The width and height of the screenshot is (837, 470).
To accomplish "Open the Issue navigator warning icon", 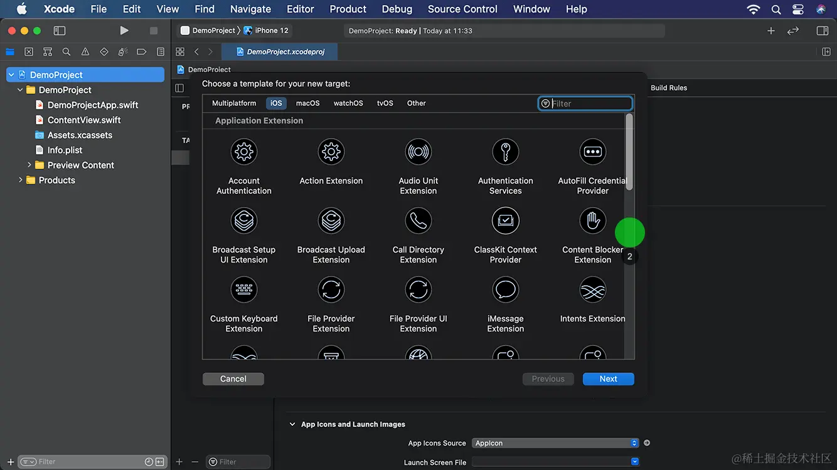I will [85, 52].
